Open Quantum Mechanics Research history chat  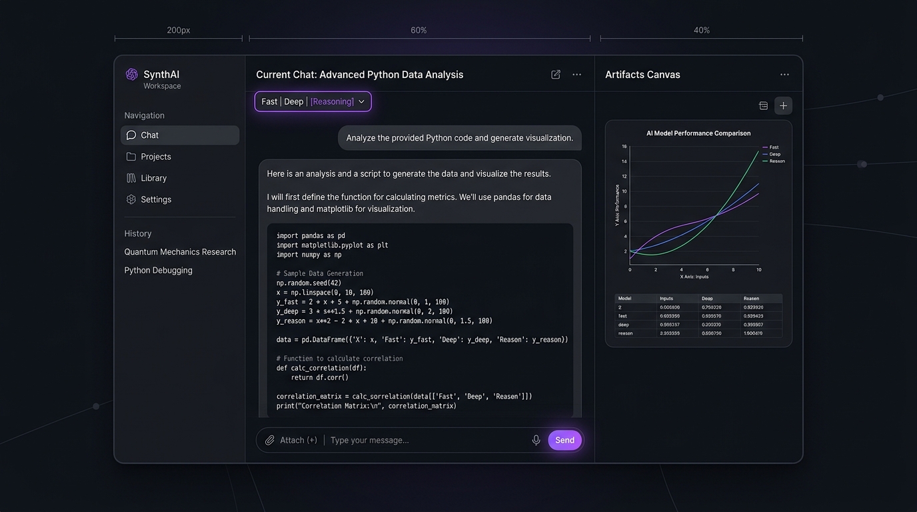click(180, 252)
